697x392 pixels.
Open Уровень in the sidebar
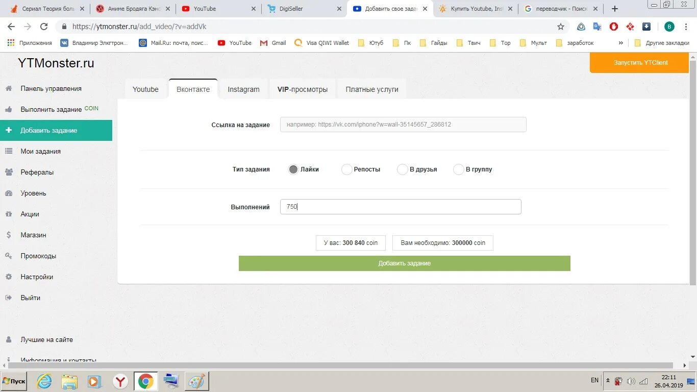click(x=34, y=193)
